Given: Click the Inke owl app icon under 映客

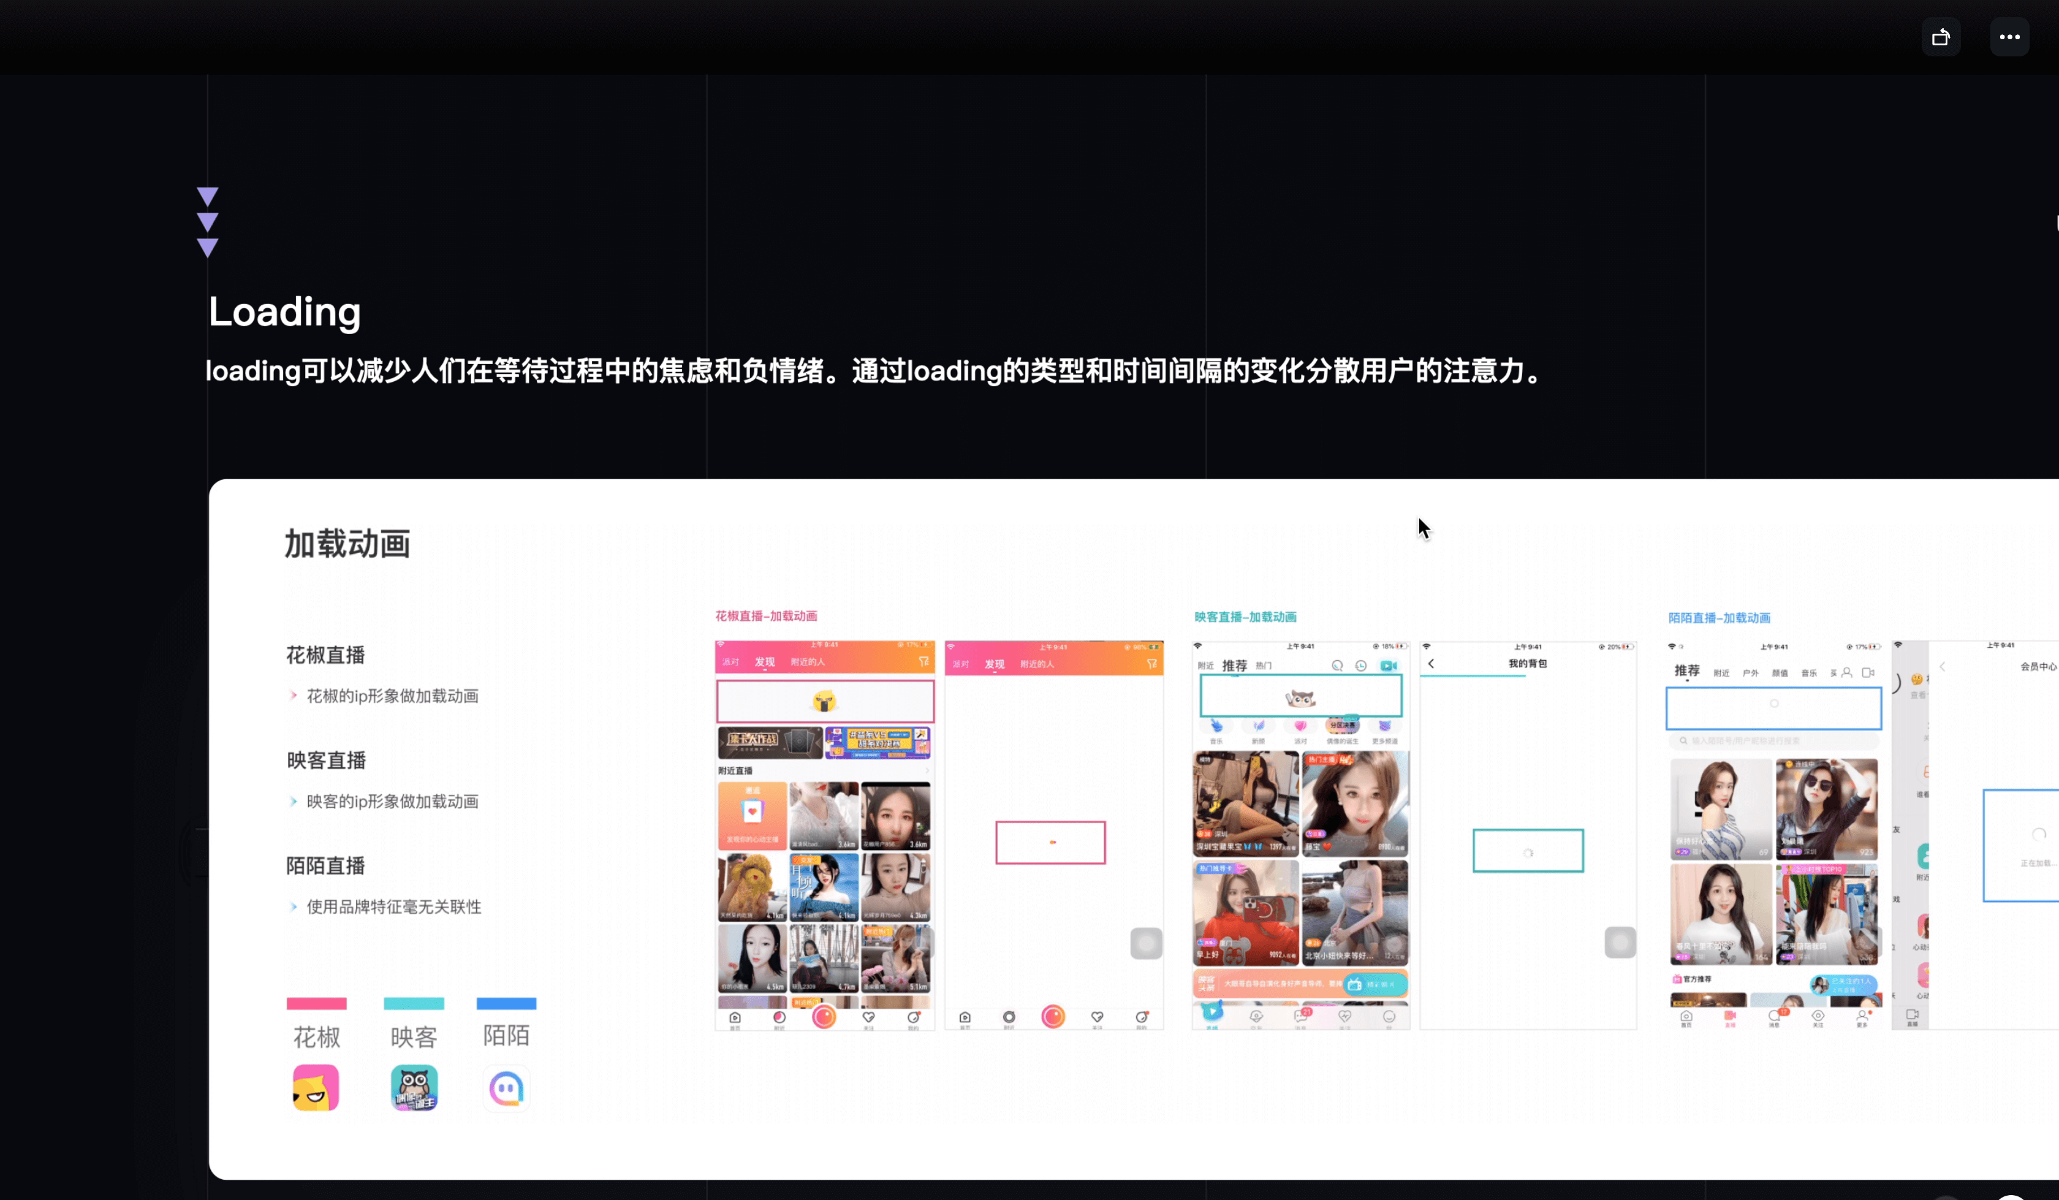Looking at the screenshot, I should (x=414, y=1088).
